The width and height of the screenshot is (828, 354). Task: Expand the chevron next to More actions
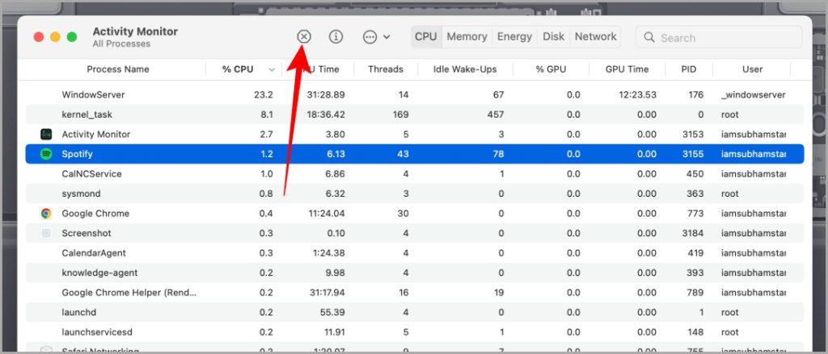pos(387,37)
